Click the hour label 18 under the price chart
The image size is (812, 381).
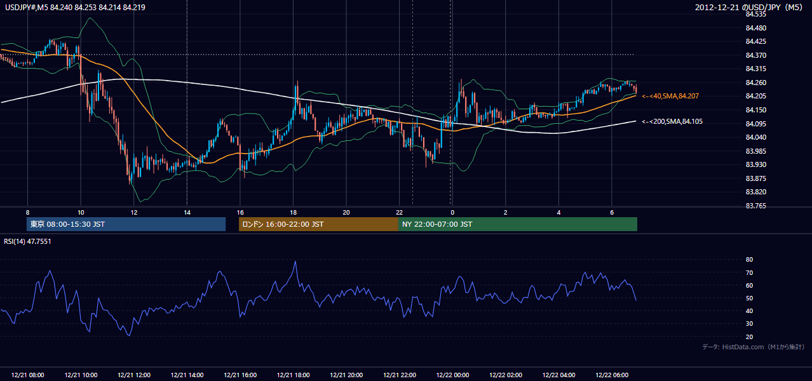coord(293,211)
